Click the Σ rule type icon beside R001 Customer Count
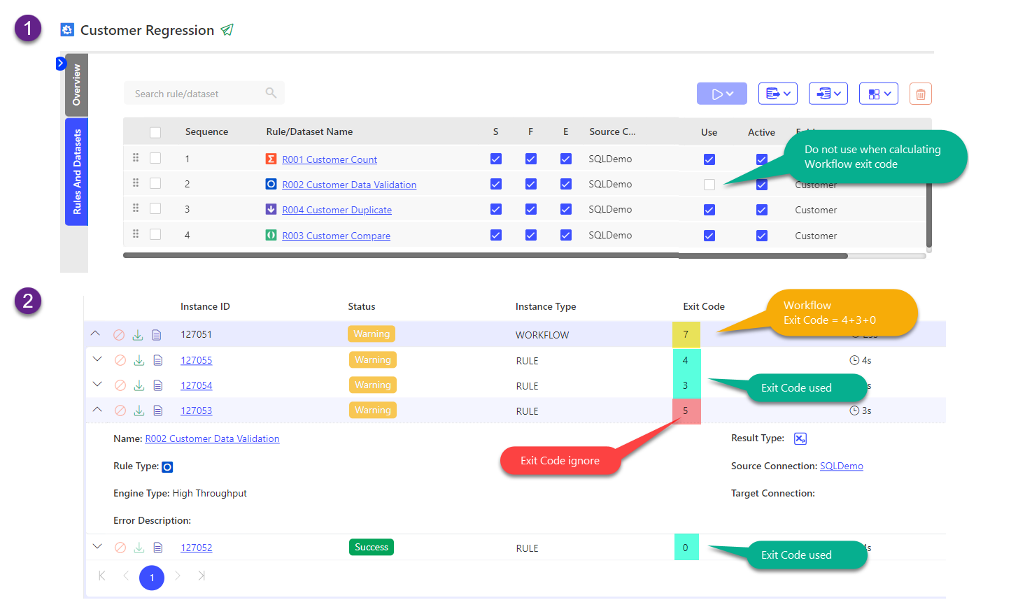The width and height of the screenshot is (1025, 614). (271, 159)
